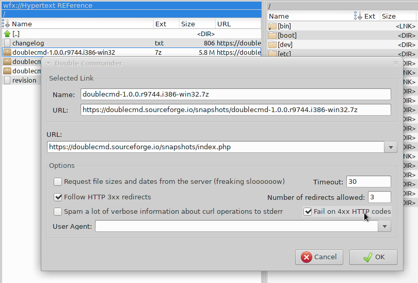The image size is (418, 283).
Task: Sort left panel by URL column
Action: point(238,24)
